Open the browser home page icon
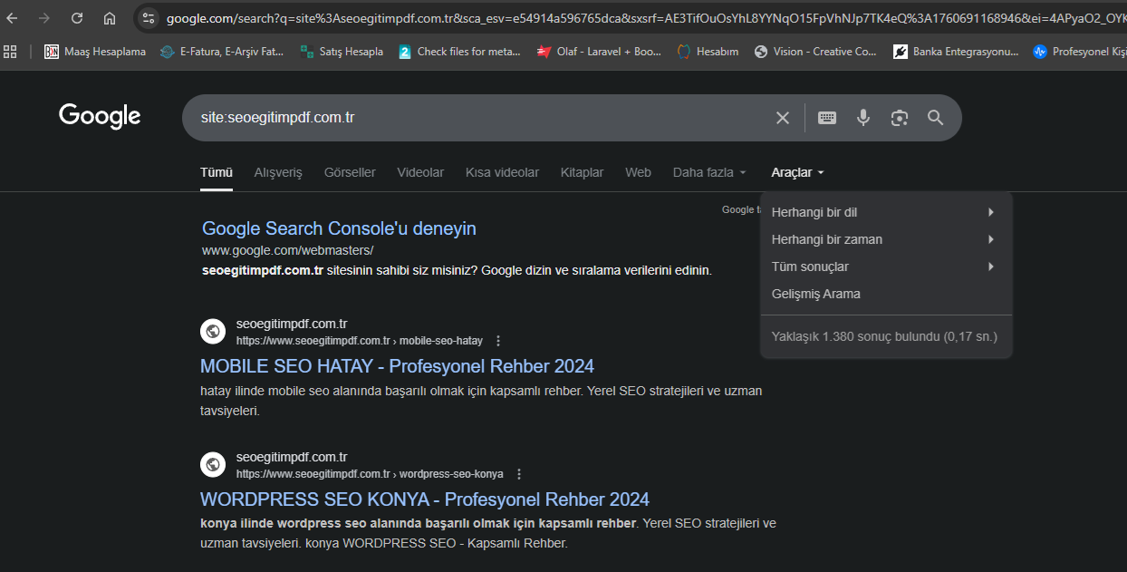This screenshot has height=572, width=1127. (x=110, y=18)
